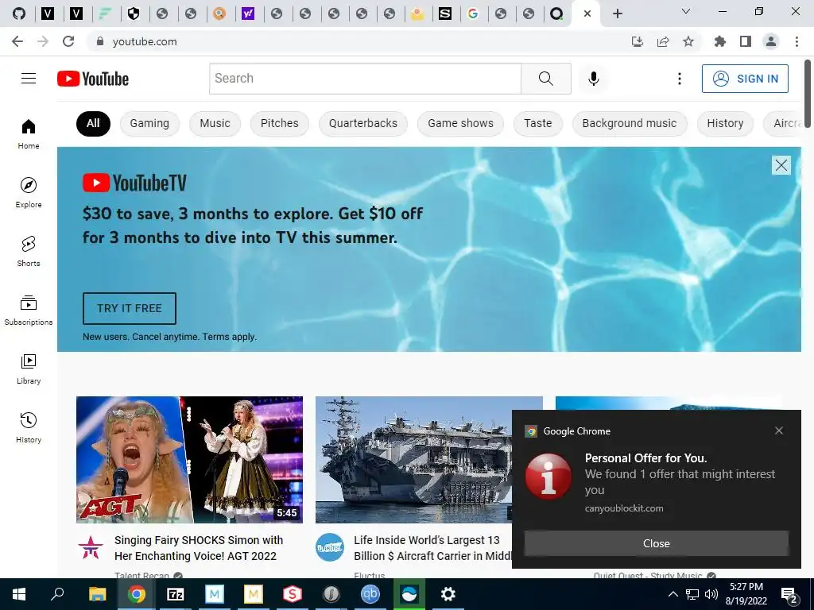The width and height of the screenshot is (814, 610).
Task: Open Shorts in the sidebar
Action: pyautogui.click(x=29, y=251)
